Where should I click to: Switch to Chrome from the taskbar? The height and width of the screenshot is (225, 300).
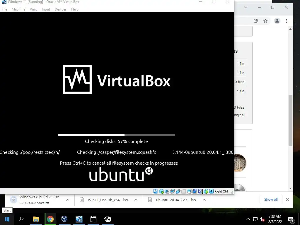tap(50, 219)
